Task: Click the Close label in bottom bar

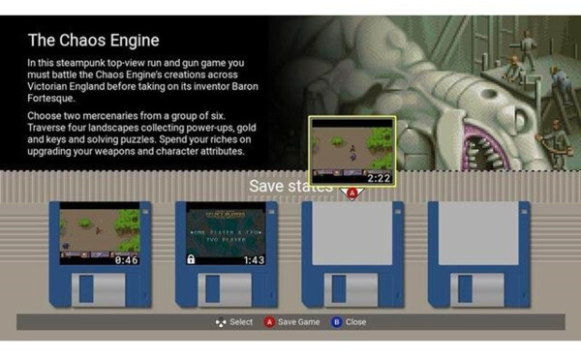Action: [x=355, y=322]
